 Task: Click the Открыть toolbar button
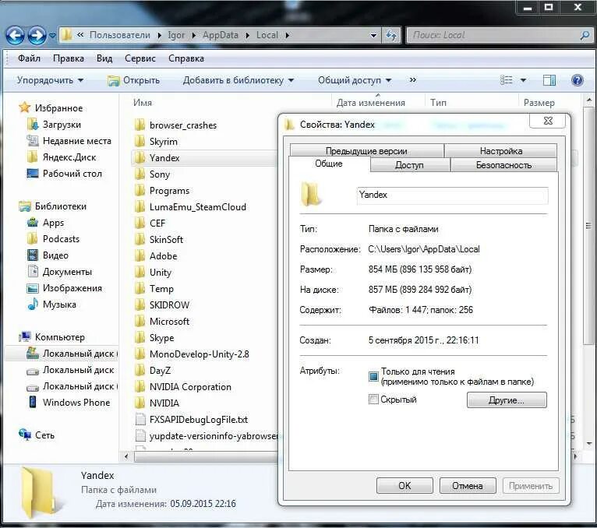coord(133,80)
